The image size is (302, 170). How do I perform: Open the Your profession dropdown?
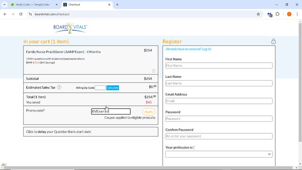(219, 154)
